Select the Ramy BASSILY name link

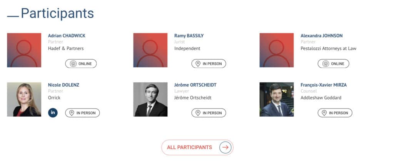coord(189,36)
